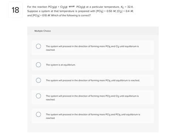Click answer text 'forming more PCl5 and Cl2'
This screenshot has width=175, height=140.
[105, 46]
